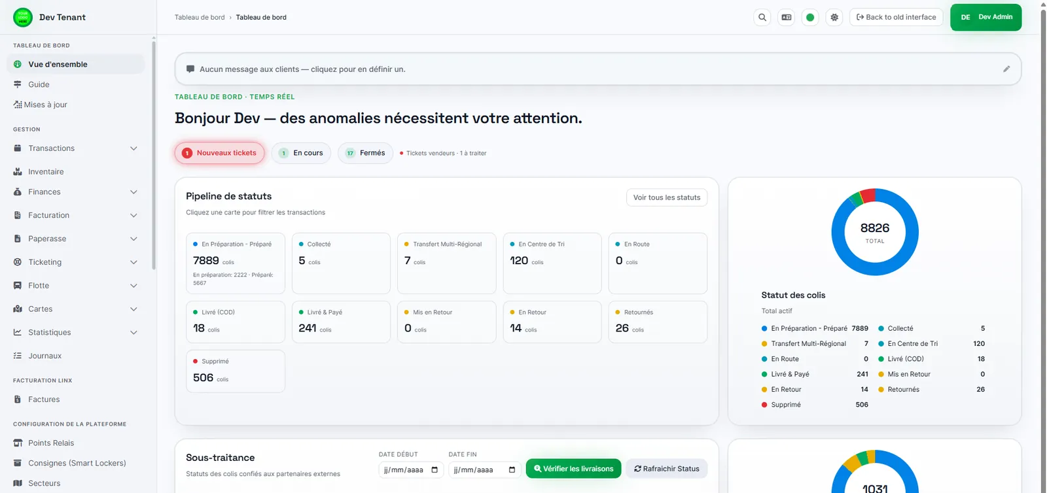Click first Tableau de bord breadcrumb link

pyautogui.click(x=200, y=17)
